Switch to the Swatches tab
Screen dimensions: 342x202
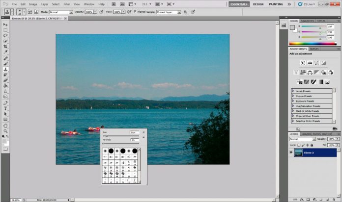coord(308,21)
